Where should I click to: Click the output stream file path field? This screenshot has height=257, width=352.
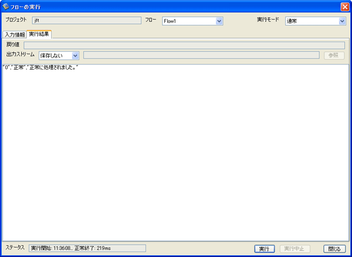201,56
